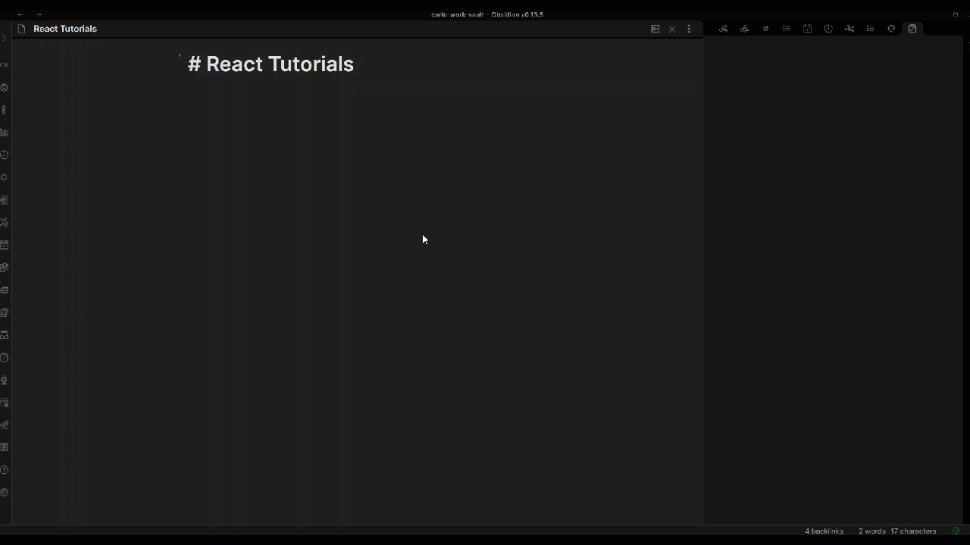Click the table-with-gear ribbon icon
This screenshot has height=545, width=970.
click(4, 313)
